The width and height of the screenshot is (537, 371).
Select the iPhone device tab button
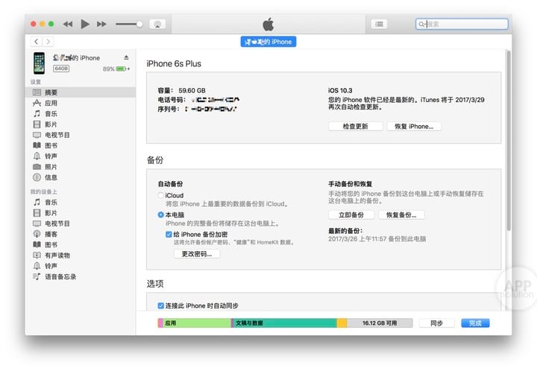[x=268, y=42]
